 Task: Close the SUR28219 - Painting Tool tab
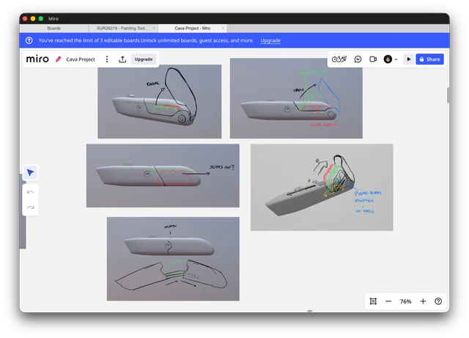pos(154,28)
